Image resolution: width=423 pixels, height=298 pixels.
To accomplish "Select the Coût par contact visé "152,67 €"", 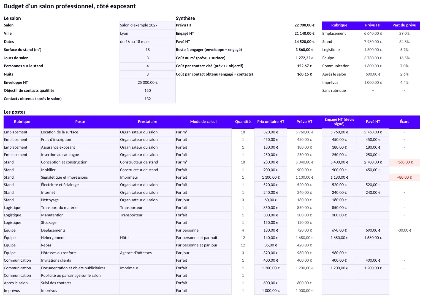I will pos(304,66).
